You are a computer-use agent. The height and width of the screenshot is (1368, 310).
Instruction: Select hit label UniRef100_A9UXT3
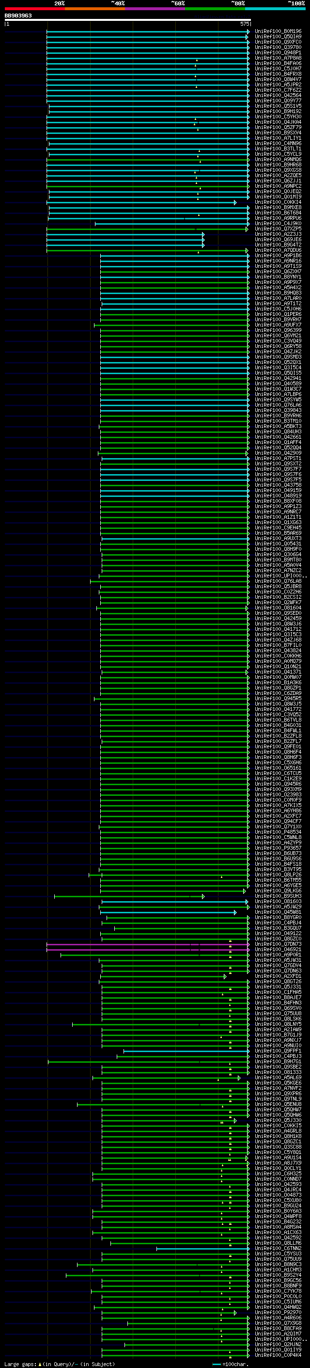pyautogui.click(x=278, y=539)
